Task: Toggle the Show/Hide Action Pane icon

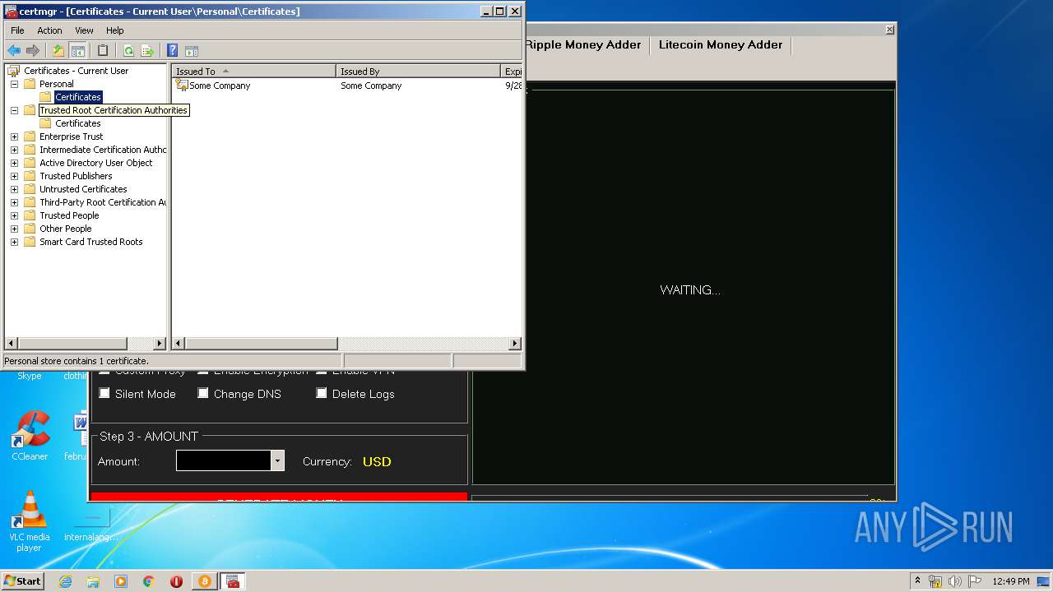Action: point(192,51)
